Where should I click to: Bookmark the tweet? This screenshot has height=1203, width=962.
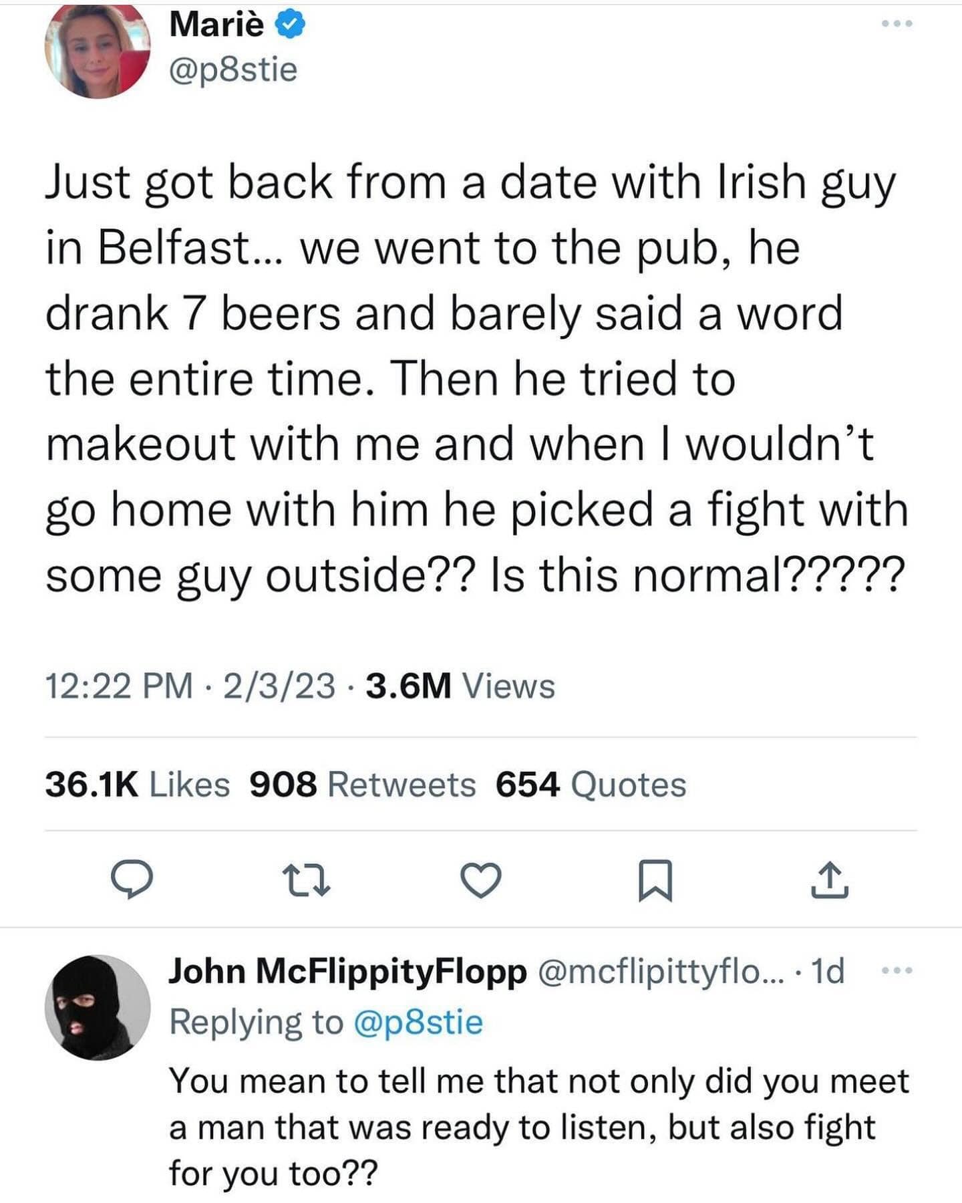655,880
